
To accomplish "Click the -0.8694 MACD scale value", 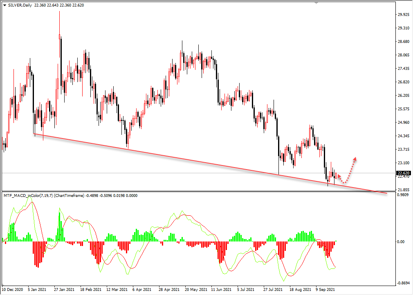I will [x=404, y=283].
